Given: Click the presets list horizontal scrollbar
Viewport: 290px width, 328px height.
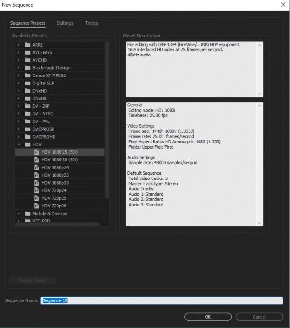Looking at the screenshot, I should (57, 225).
